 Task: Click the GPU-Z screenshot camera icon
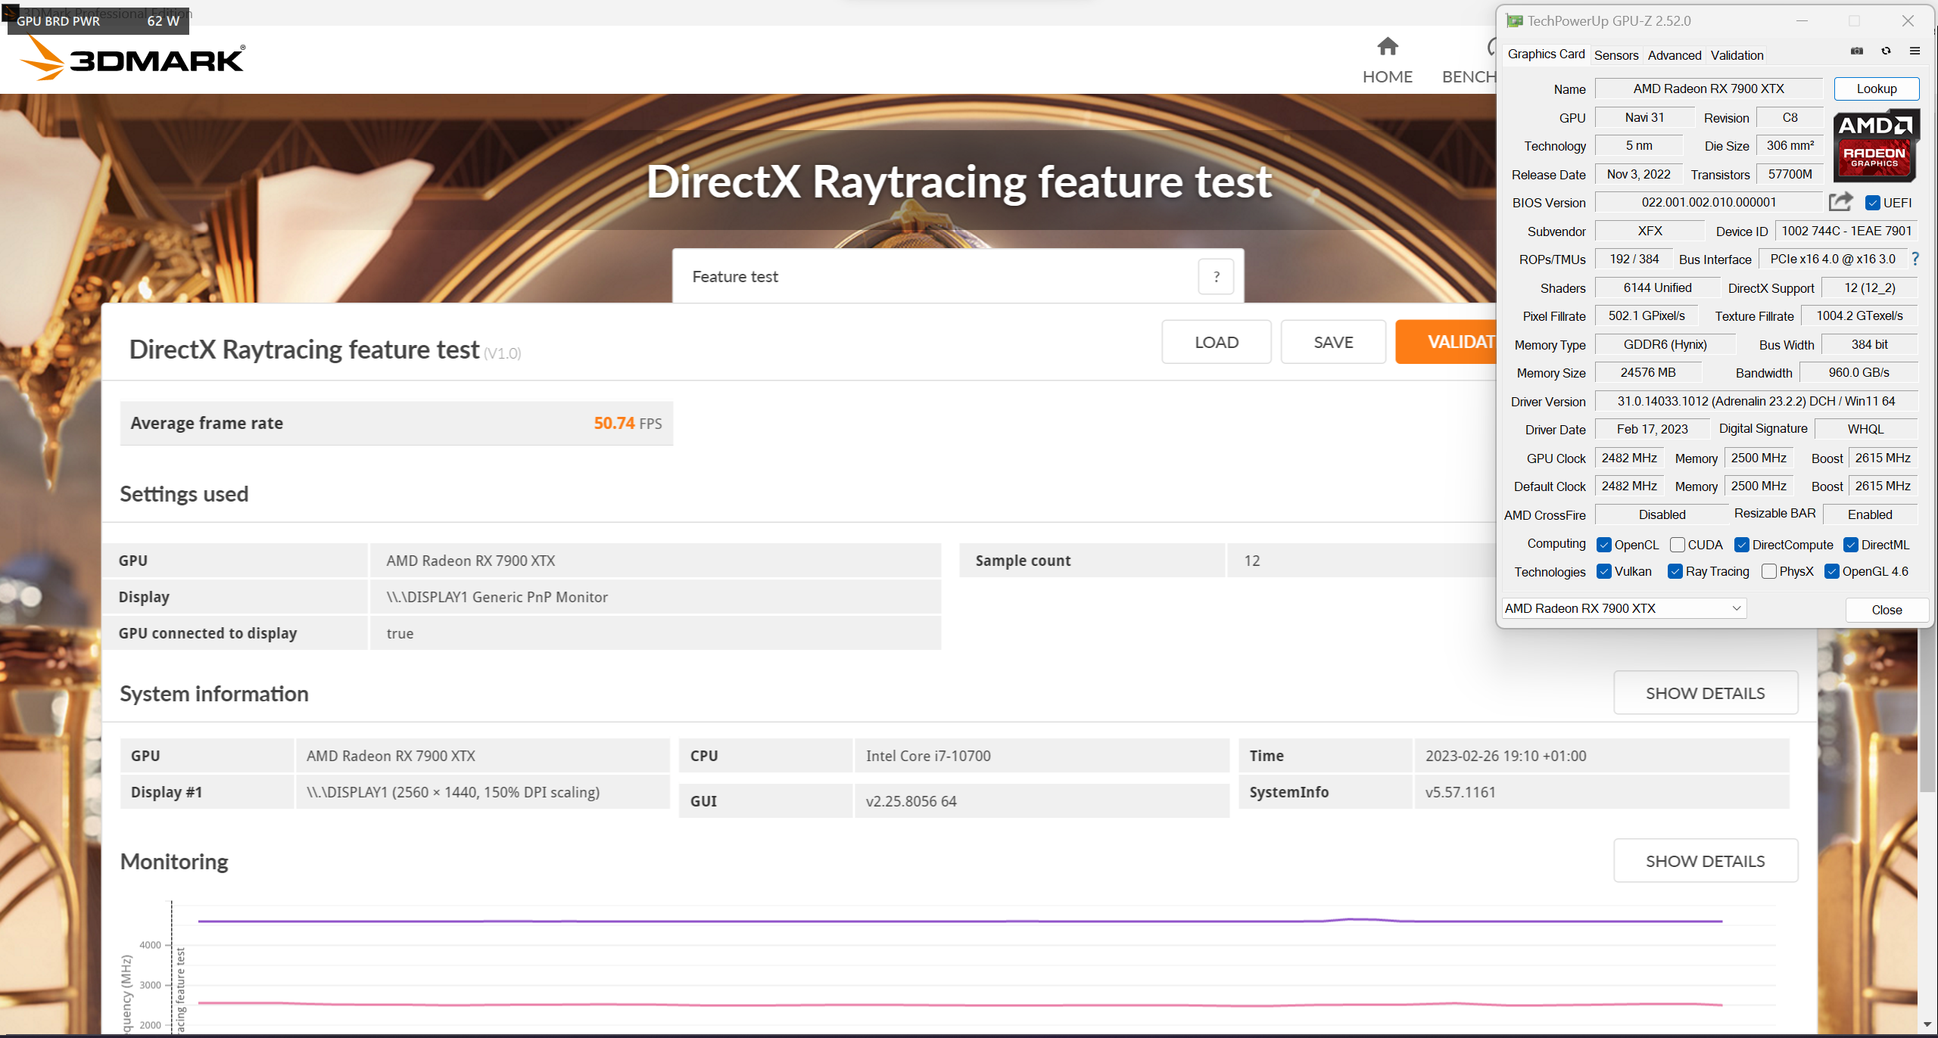click(x=1857, y=51)
